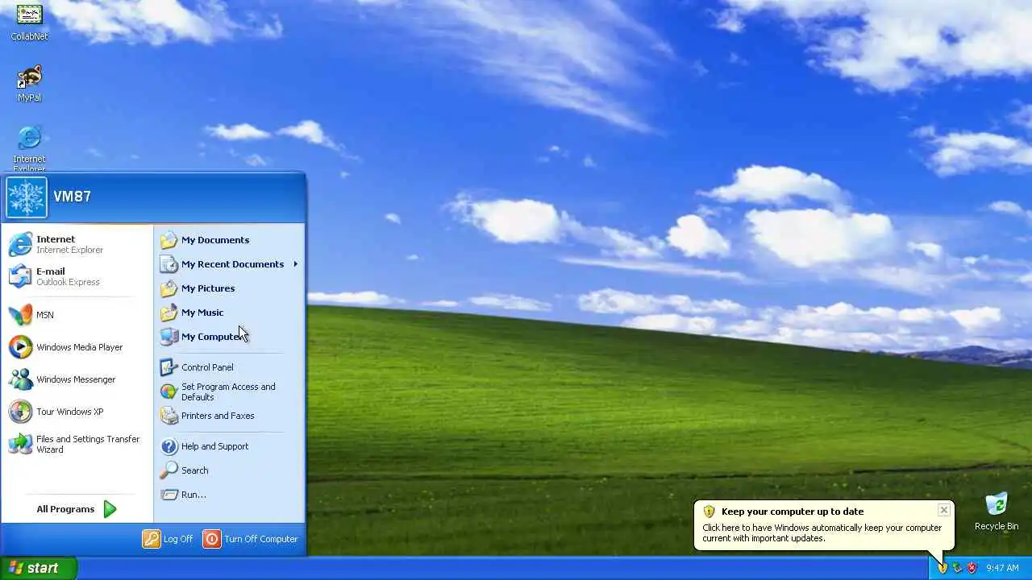This screenshot has height=580, width=1032.
Task: Click the Log Off button
Action: 169,539
